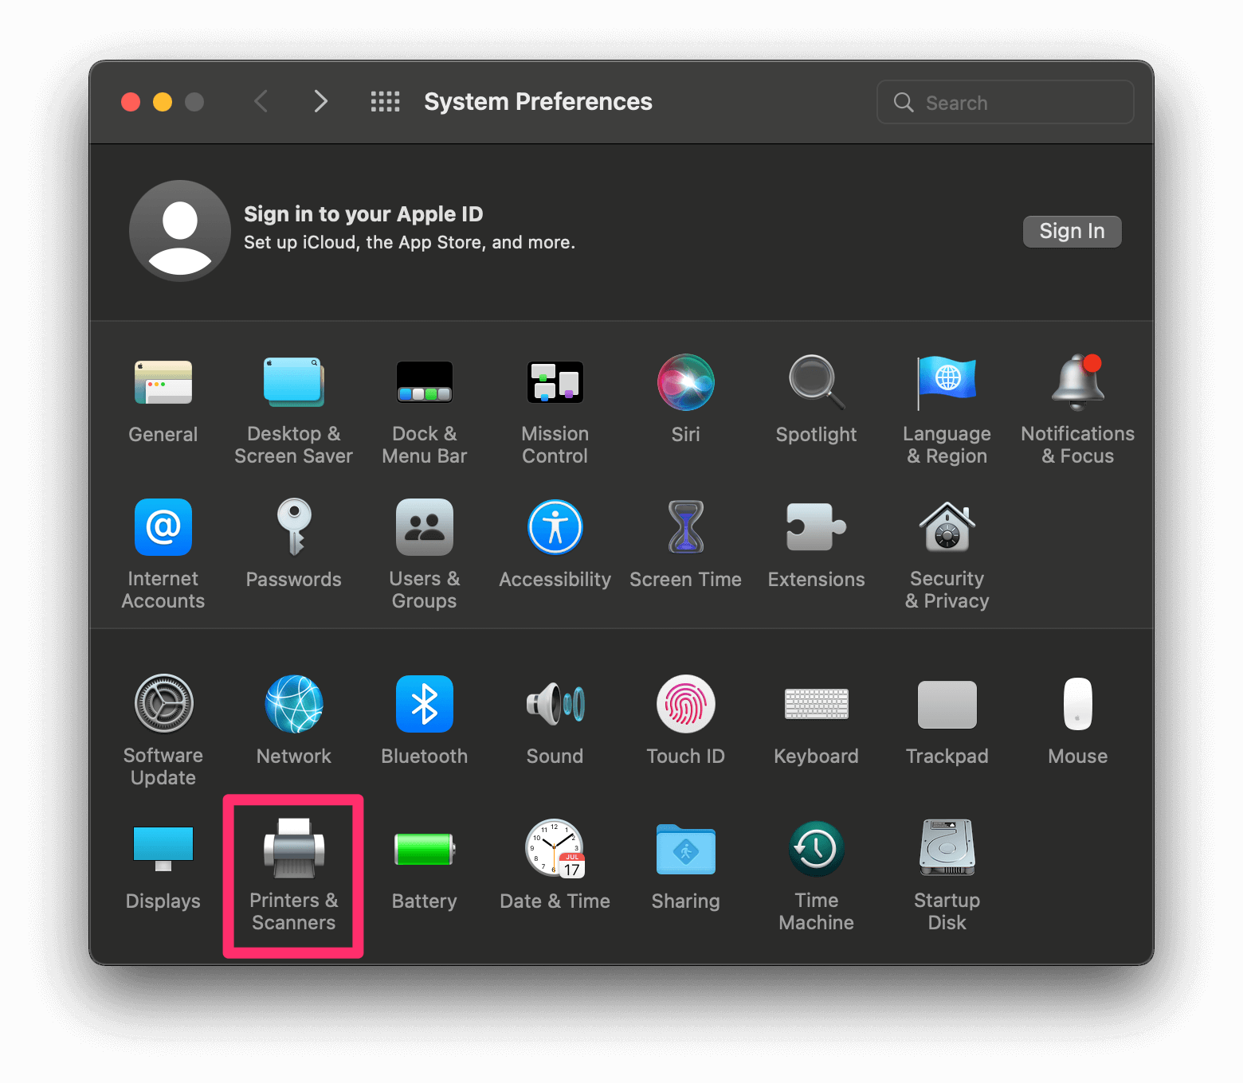1243x1083 pixels.
Task: Open Mission Control preferences
Action: pyautogui.click(x=555, y=383)
